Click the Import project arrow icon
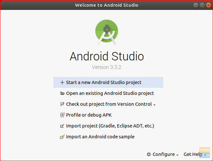This screenshot has width=213, height=161. (x=62, y=126)
